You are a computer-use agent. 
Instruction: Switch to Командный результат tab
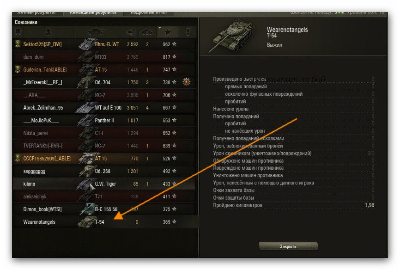point(93,12)
